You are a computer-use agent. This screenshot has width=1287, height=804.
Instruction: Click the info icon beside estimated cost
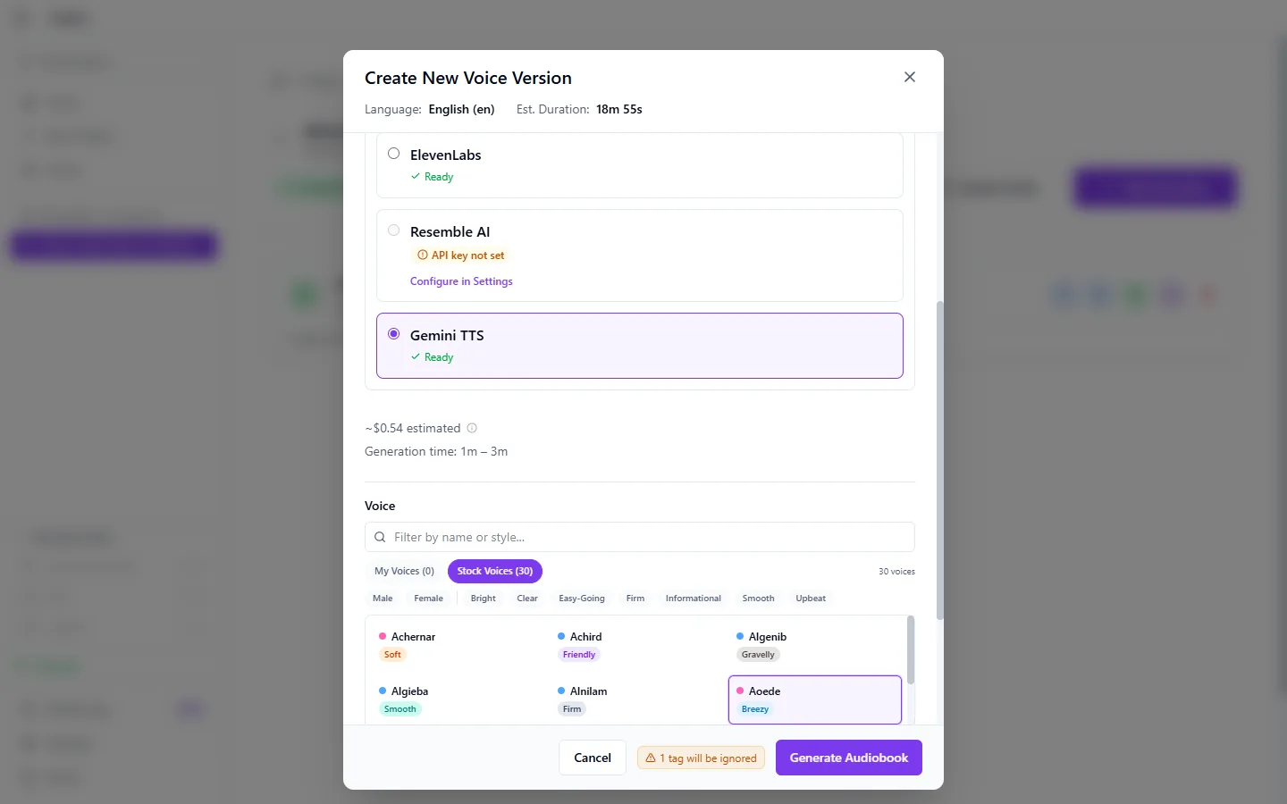click(x=472, y=428)
